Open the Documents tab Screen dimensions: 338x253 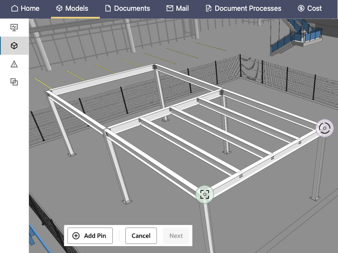tap(128, 8)
